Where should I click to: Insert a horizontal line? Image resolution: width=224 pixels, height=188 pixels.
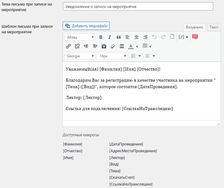click(x=122, y=46)
